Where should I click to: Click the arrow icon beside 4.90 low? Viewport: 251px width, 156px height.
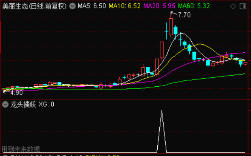6,92
